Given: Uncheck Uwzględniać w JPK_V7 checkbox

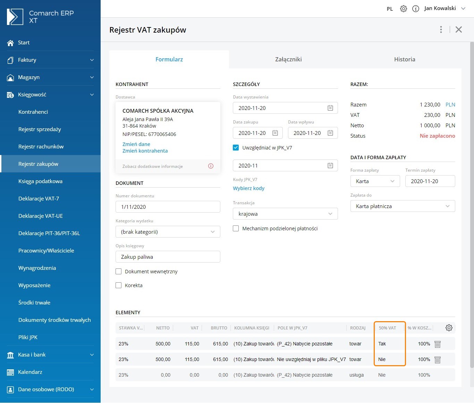Looking at the screenshot, I should pos(236,148).
